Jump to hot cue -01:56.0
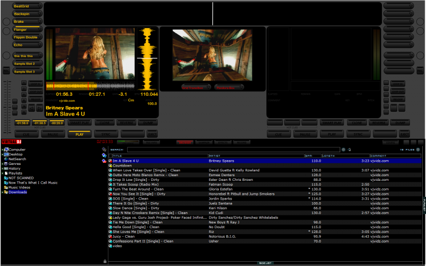The width and height of the screenshot is (426, 266). (22, 123)
